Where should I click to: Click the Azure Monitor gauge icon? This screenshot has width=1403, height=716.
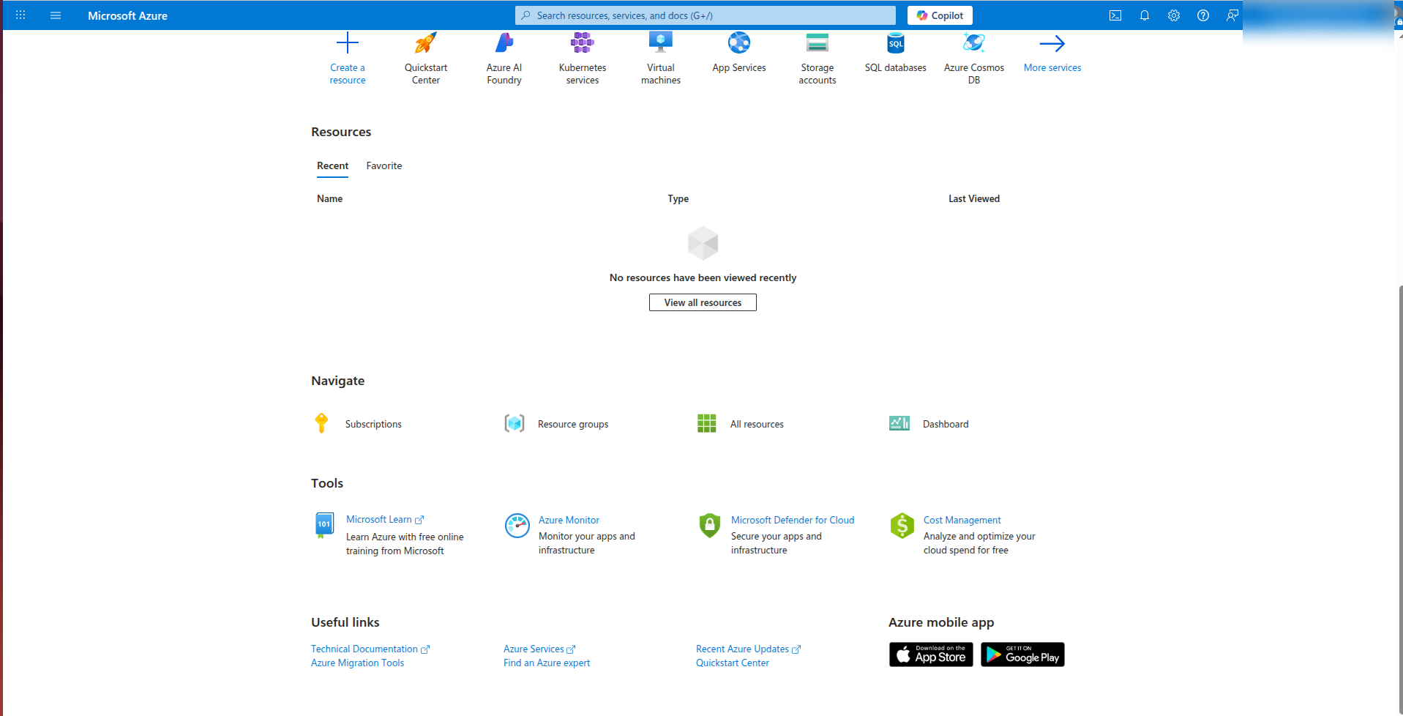point(517,526)
